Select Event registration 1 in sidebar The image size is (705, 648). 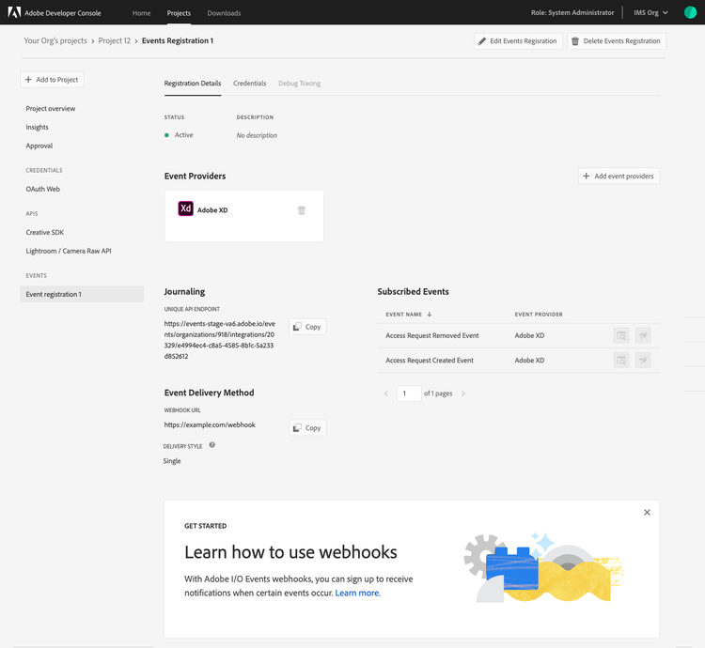tap(82, 294)
